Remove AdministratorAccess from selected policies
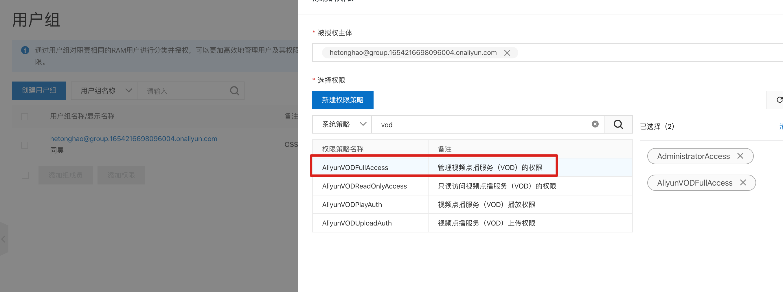Image resolution: width=783 pixels, height=292 pixels. pos(740,156)
